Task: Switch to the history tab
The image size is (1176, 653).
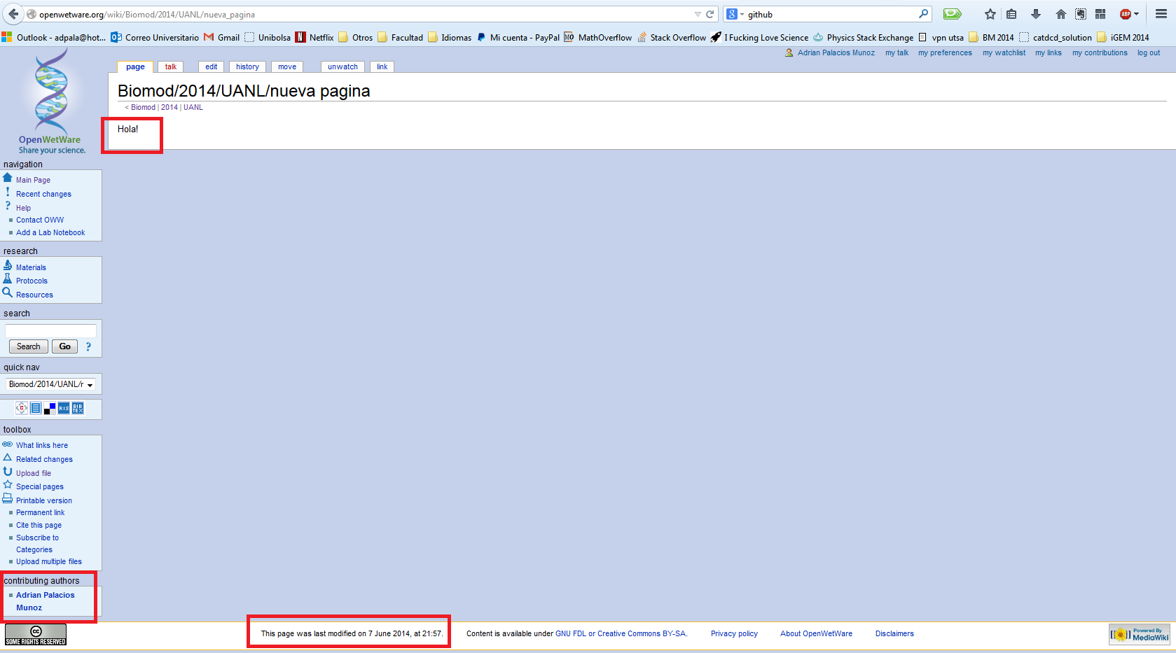Action: (247, 67)
